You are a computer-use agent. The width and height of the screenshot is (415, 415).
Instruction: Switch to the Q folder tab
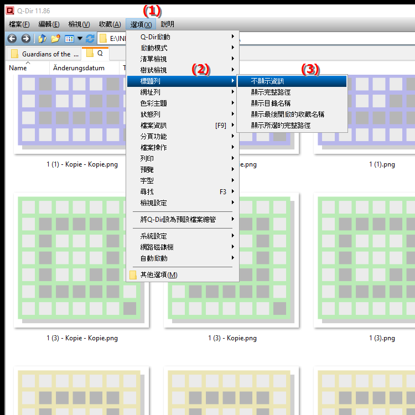click(x=96, y=54)
